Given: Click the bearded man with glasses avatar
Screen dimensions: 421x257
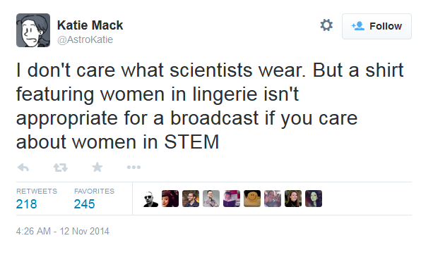Looking at the screenshot, I should (191, 199).
